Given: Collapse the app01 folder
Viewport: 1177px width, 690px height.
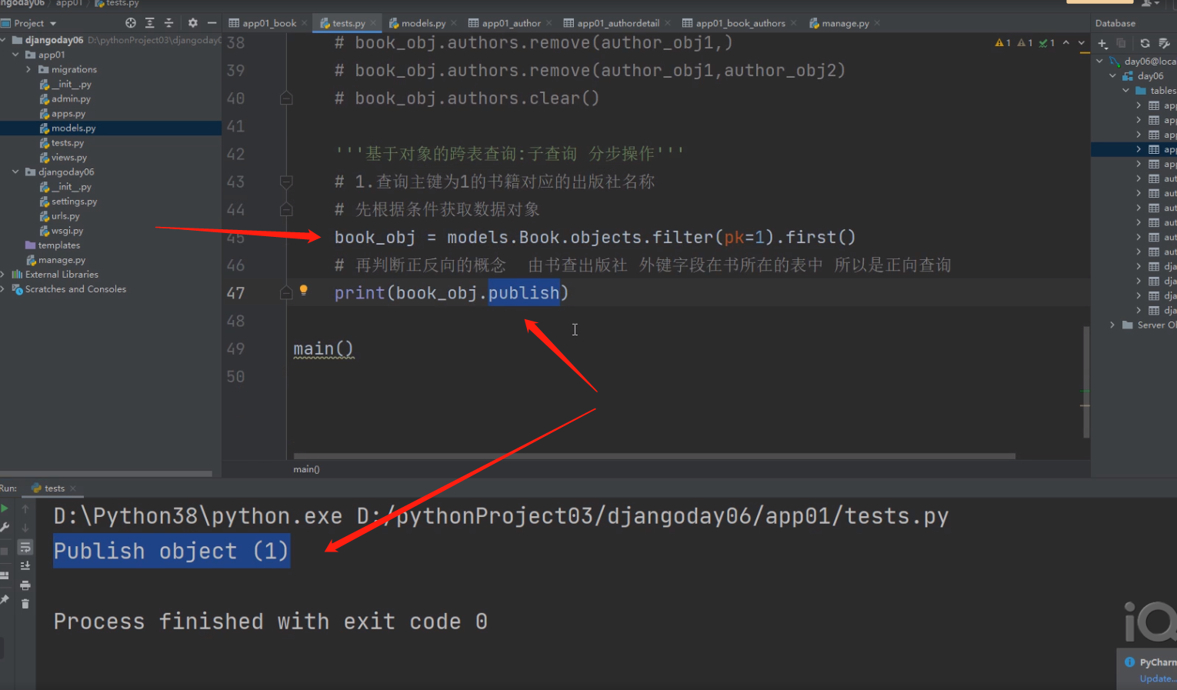Looking at the screenshot, I should tap(15, 55).
